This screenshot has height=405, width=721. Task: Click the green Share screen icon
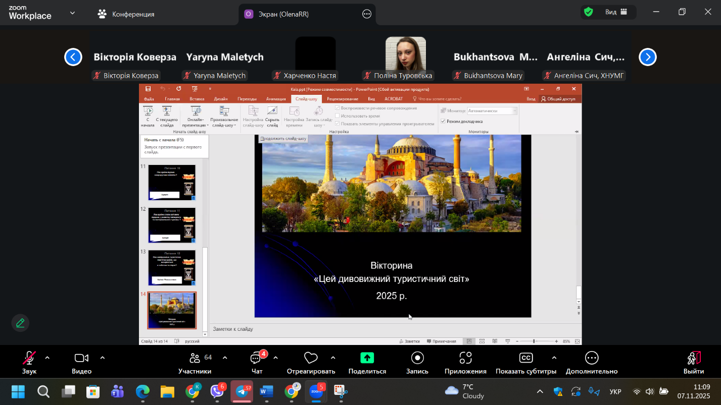(x=367, y=358)
